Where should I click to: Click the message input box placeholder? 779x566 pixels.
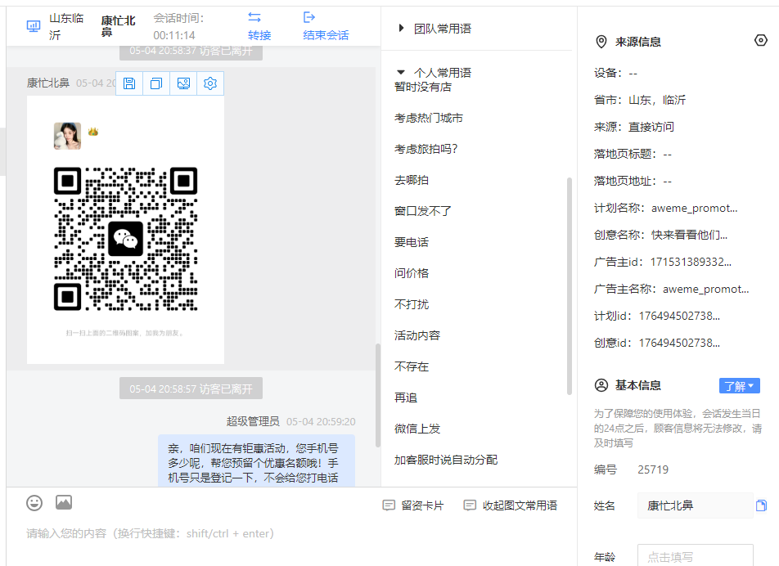150,534
